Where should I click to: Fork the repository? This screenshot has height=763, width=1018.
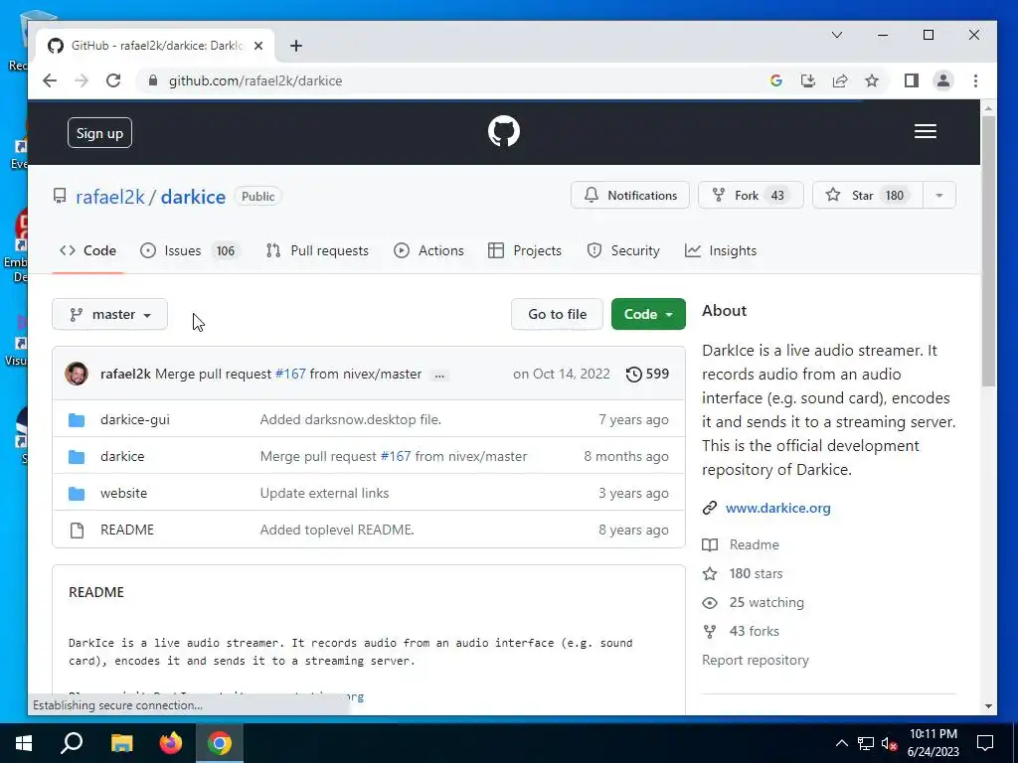pos(751,196)
